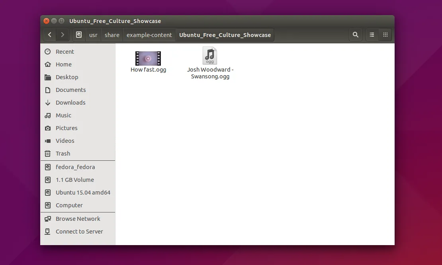
Task: Click the Ubuntu 15.04 amd64 drive icon
Action: click(48, 193)
